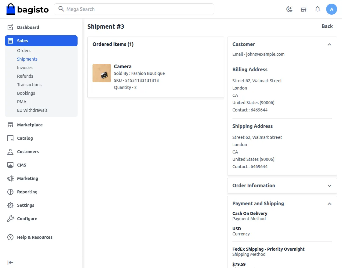Open Invoices under Sales
Screen dimensions: 342x268
pyautogui.click(x=25, y=68)
